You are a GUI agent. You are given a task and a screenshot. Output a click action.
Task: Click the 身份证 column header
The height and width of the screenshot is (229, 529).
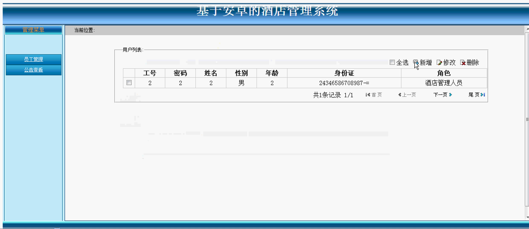tap(344, 73)
